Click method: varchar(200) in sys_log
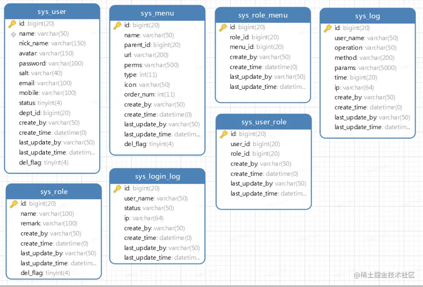The image size is (423, 287). (x=364, y=58)
